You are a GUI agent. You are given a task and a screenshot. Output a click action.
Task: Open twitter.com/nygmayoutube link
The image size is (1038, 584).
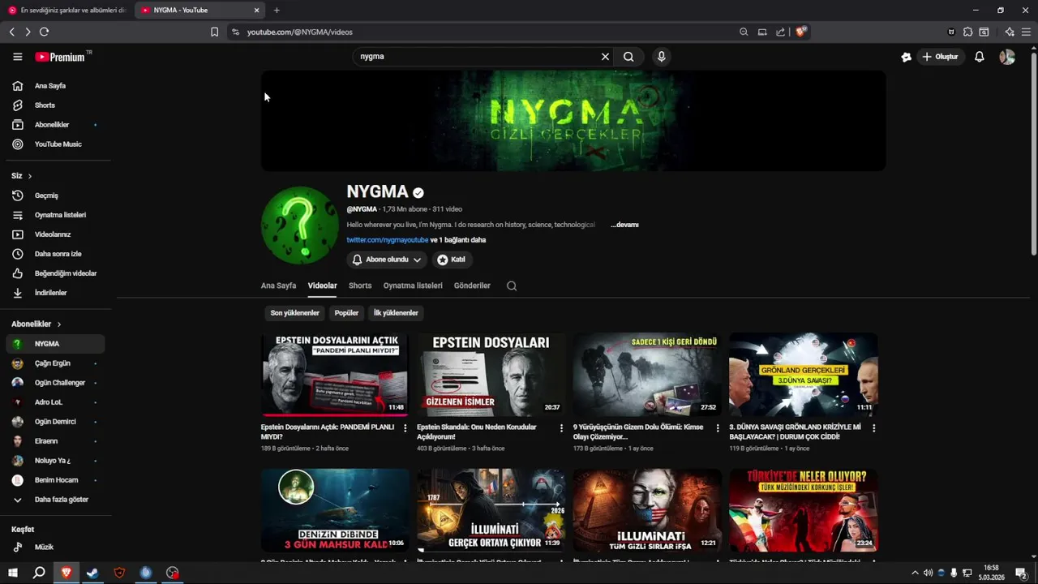(388, 240)
